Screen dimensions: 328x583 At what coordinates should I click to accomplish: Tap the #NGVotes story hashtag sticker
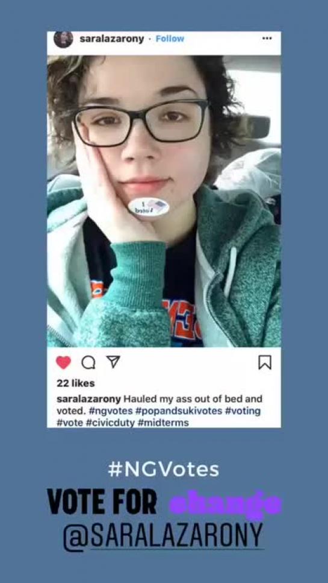pyautogui.click(x=164, y=470)
